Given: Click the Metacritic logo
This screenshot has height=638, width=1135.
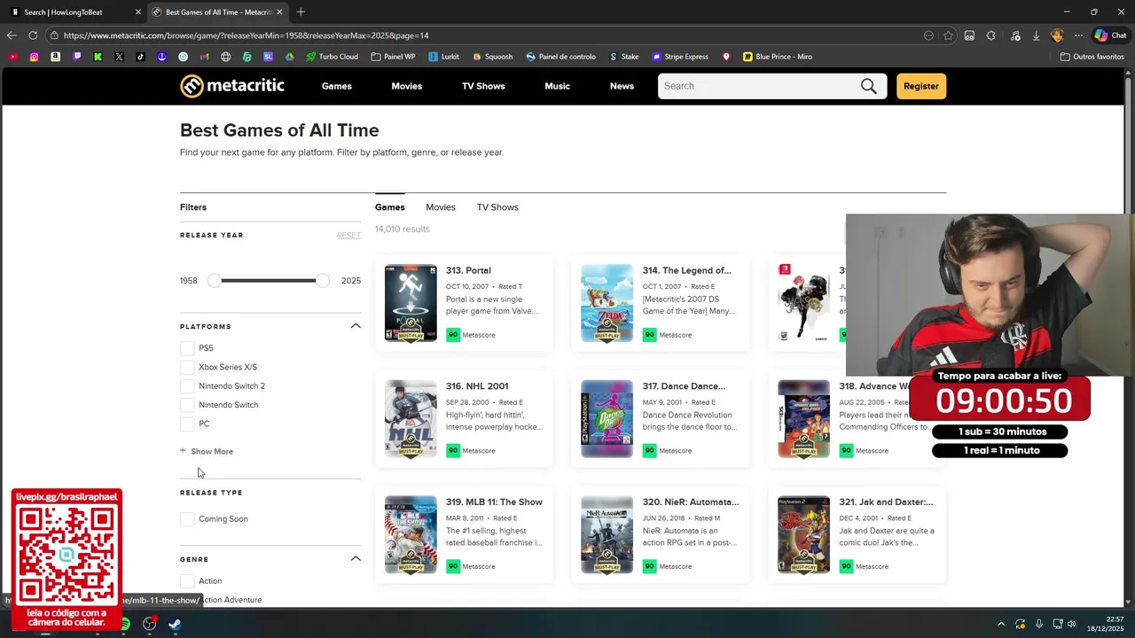Looking at the screenshot, I should (x=232, y=86).
